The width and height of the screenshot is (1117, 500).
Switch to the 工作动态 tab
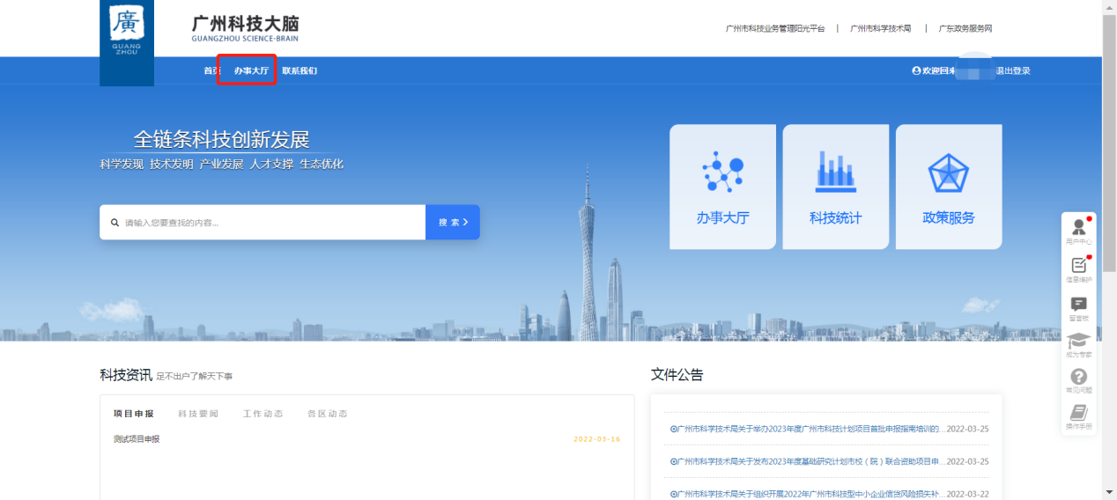point(263,414)
